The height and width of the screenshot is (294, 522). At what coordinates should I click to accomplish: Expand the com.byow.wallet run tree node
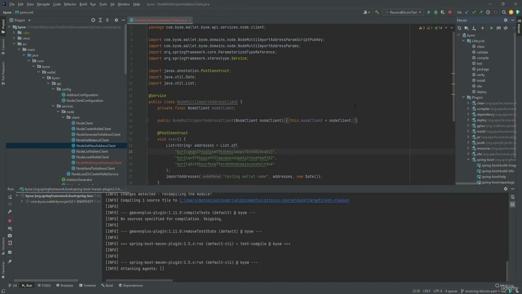(22, 201)
